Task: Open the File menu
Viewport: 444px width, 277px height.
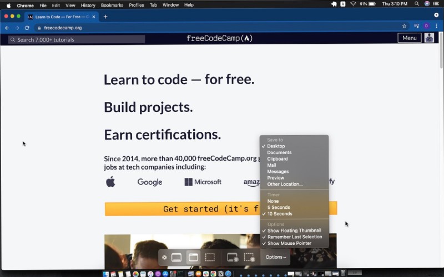Action: (x=43, y=6)
